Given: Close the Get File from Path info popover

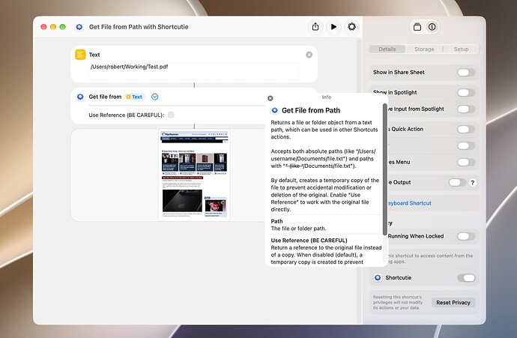Looking at the screenshot, I should pyautogui.click(x=270, y=98).
